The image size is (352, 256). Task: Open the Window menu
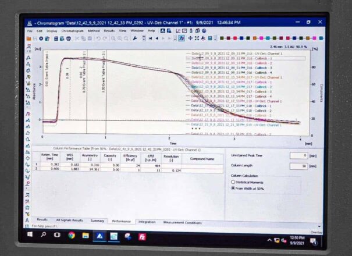137,30
